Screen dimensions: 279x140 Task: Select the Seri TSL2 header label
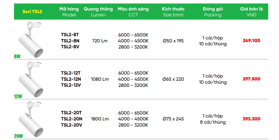click(x=32, y=12)
